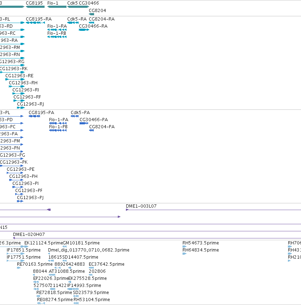
Task: Select transcript CG12963-RH
Action: [x=17, y=86]
